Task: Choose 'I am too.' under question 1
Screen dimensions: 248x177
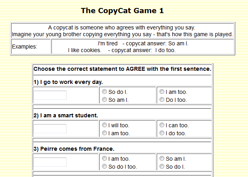Action: [162, 91]
